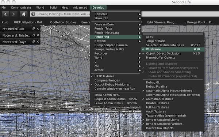Viewport: 219px width, 137px height.
Task: Choose Bumps, Pushes & Hits
Action: click(116, 49)
